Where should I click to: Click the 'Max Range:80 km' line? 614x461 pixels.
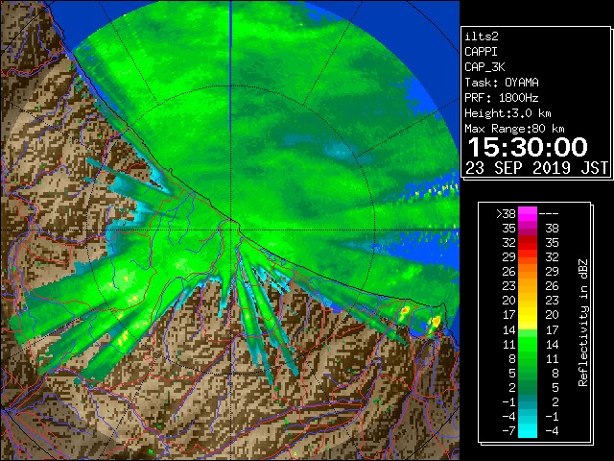click(514, 129)
